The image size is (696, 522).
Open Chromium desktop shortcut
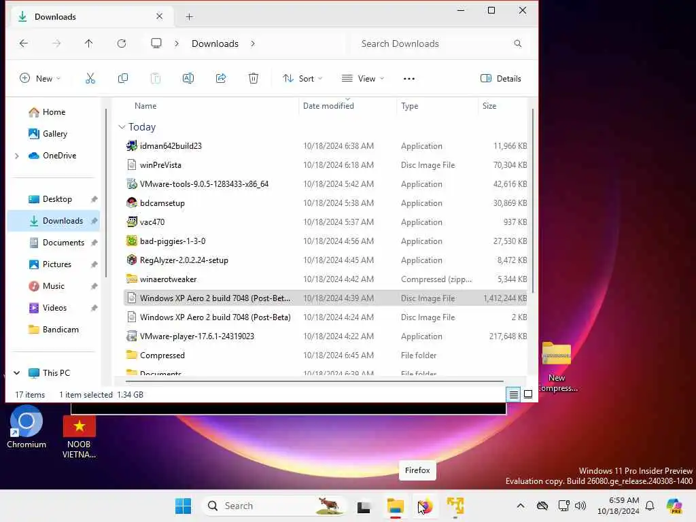click(27, 428)
